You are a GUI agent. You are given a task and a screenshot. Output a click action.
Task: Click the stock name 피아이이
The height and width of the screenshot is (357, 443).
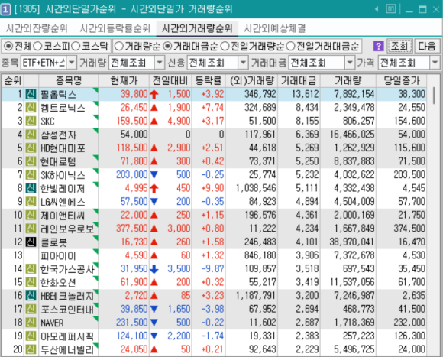pos(58,256)
